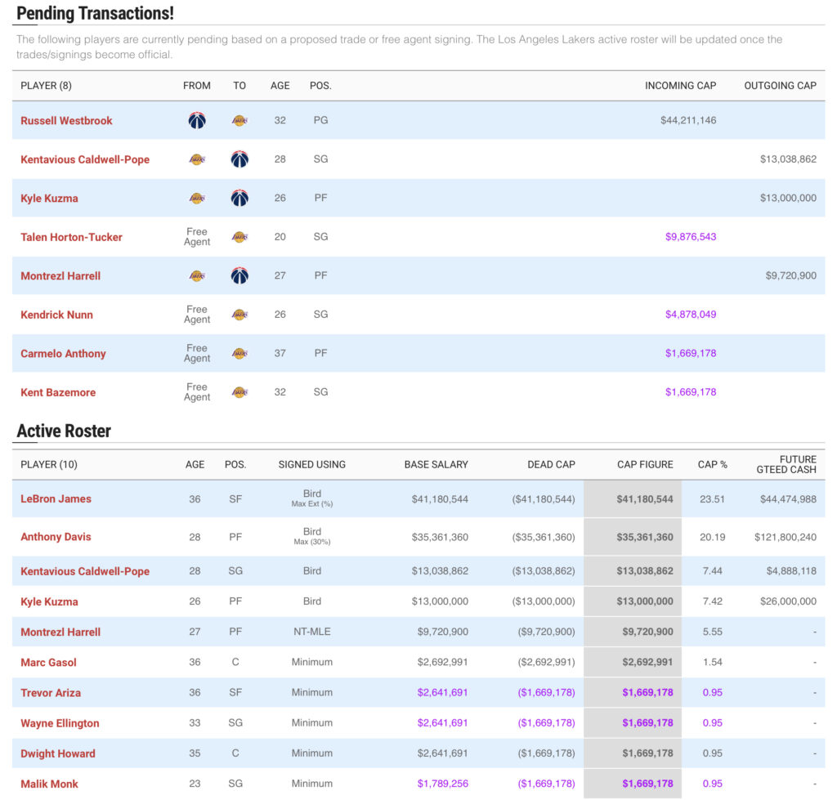
Task: Open Marc Gasol player link
Action: 48,662
